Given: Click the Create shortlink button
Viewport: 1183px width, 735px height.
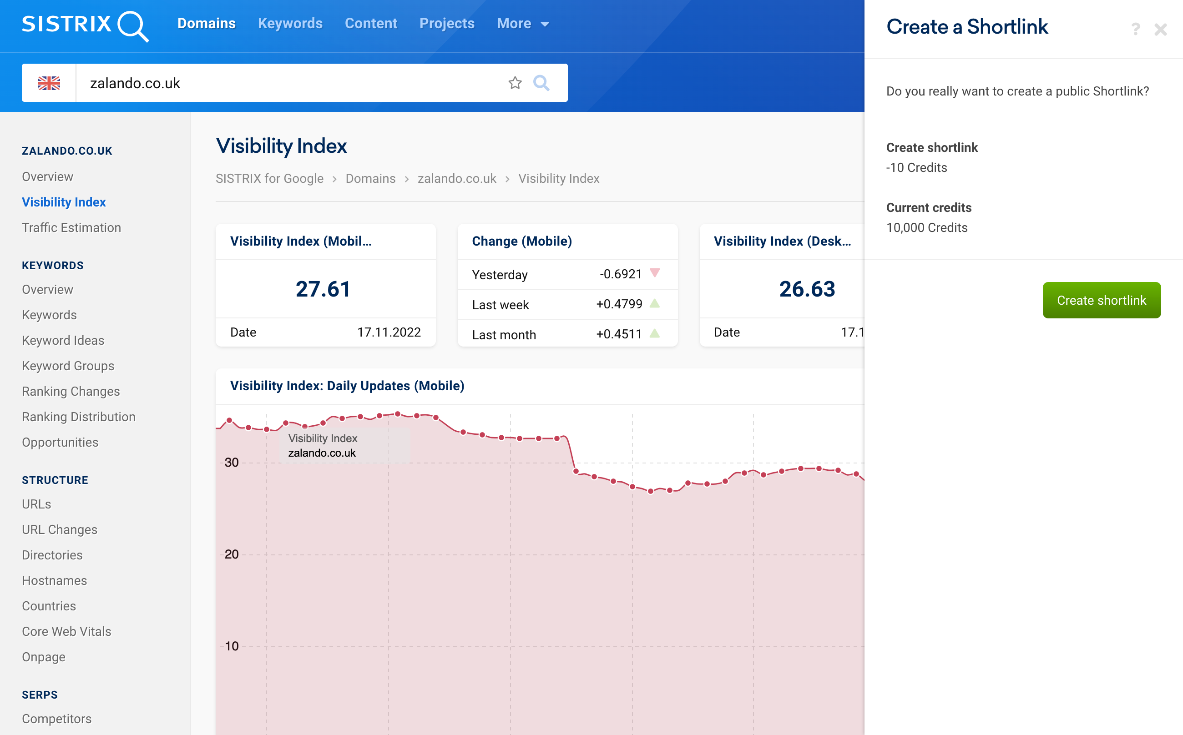Looking at the screenshot, I should point(1102,300).
